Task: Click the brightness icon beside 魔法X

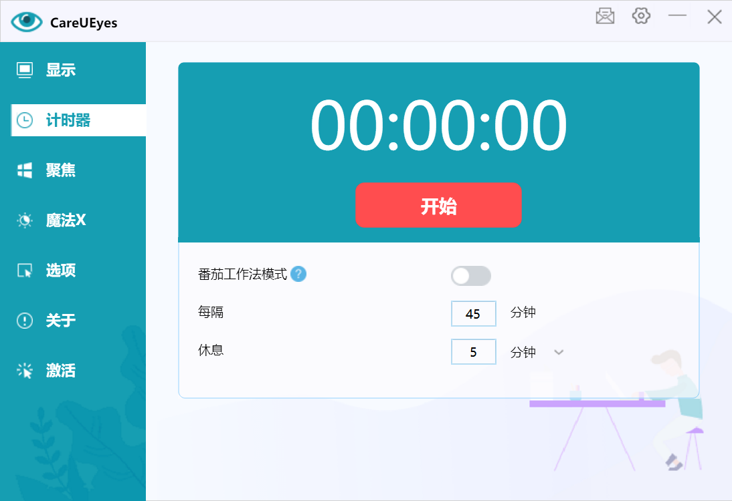Action: coord(25,220)
